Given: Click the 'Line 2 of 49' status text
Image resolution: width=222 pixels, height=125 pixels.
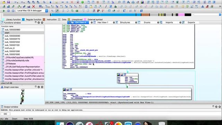Looking at the screenshot, I should (x=7, y=83).
